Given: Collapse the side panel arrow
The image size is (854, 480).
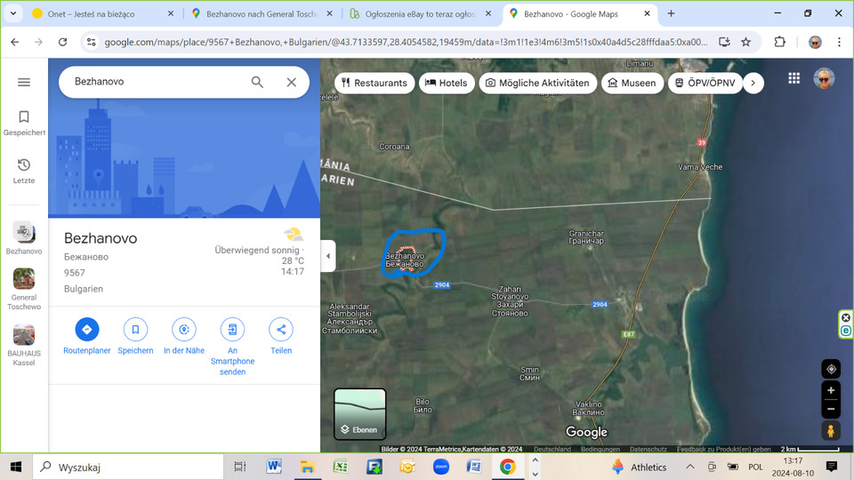Looking at the screenshot, I should (327, 256).
